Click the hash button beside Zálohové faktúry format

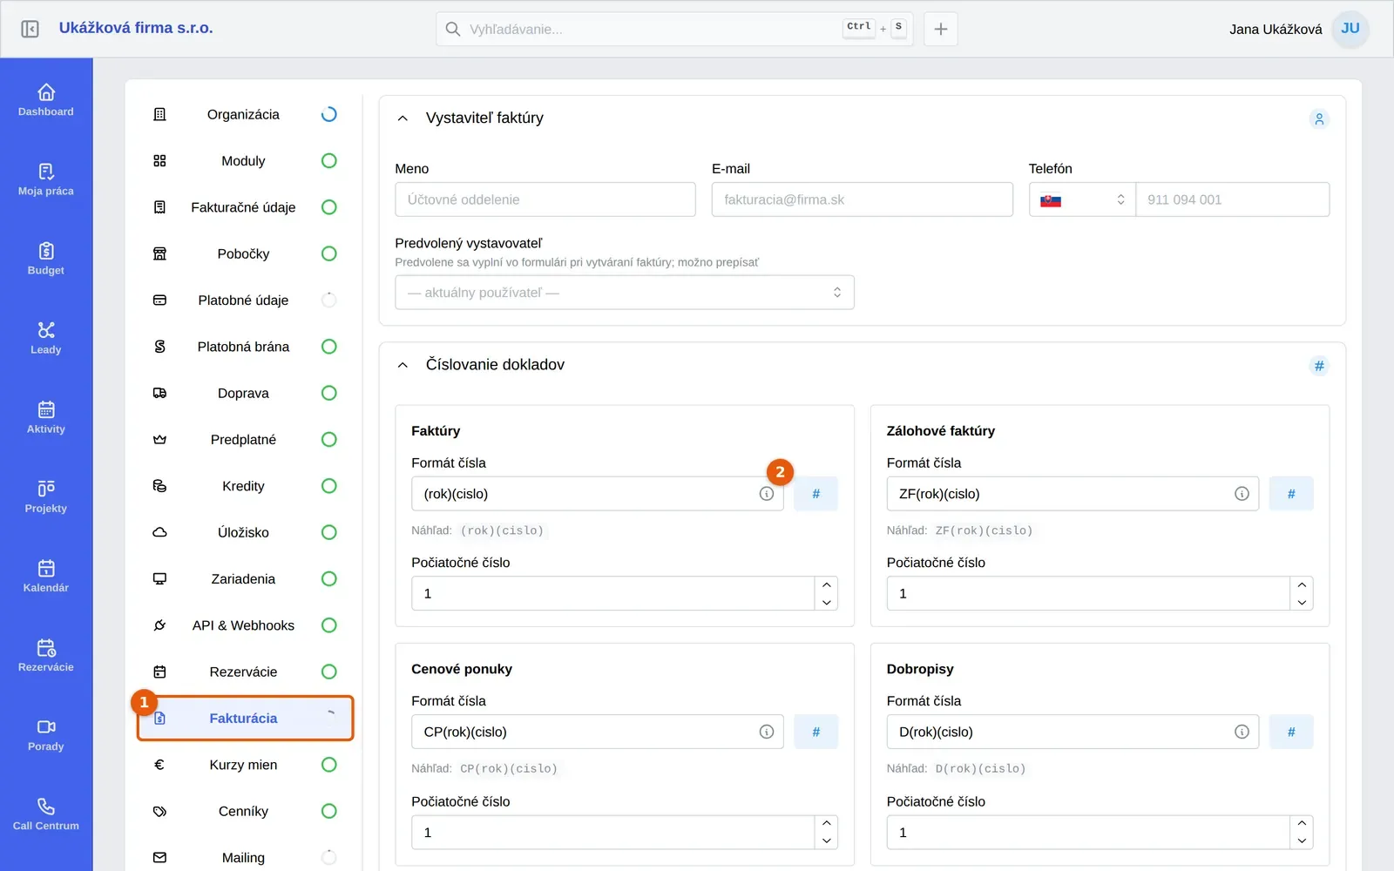point(1291,494)
